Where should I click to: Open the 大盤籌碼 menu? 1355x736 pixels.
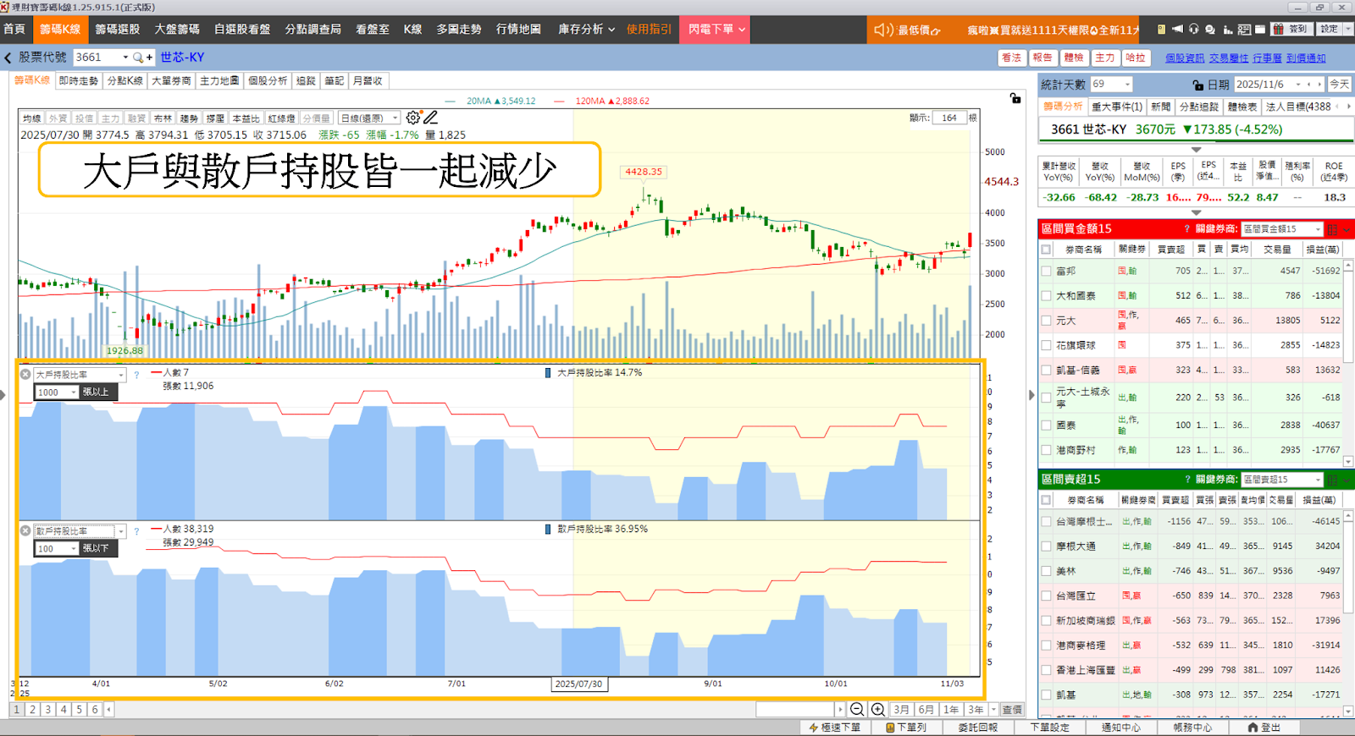tap(177, 29)
